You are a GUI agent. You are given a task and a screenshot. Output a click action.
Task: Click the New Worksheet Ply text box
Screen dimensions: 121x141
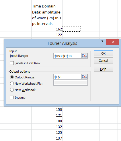click(x=71, y=83)
